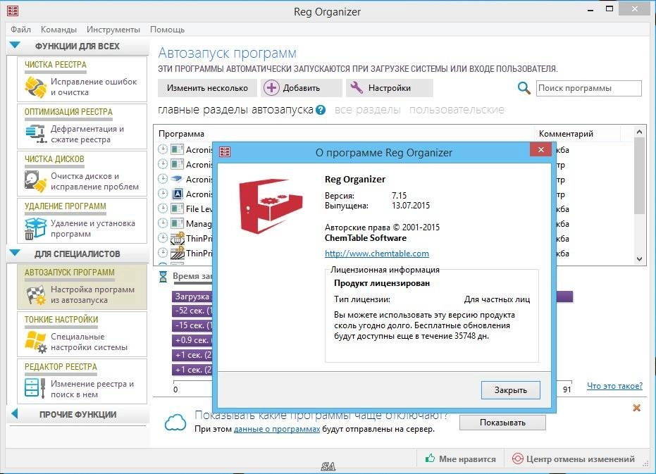This screenshot has height=474, width=656.
Task: Click the hourglass boot time icon
Action: click(163, 277)
